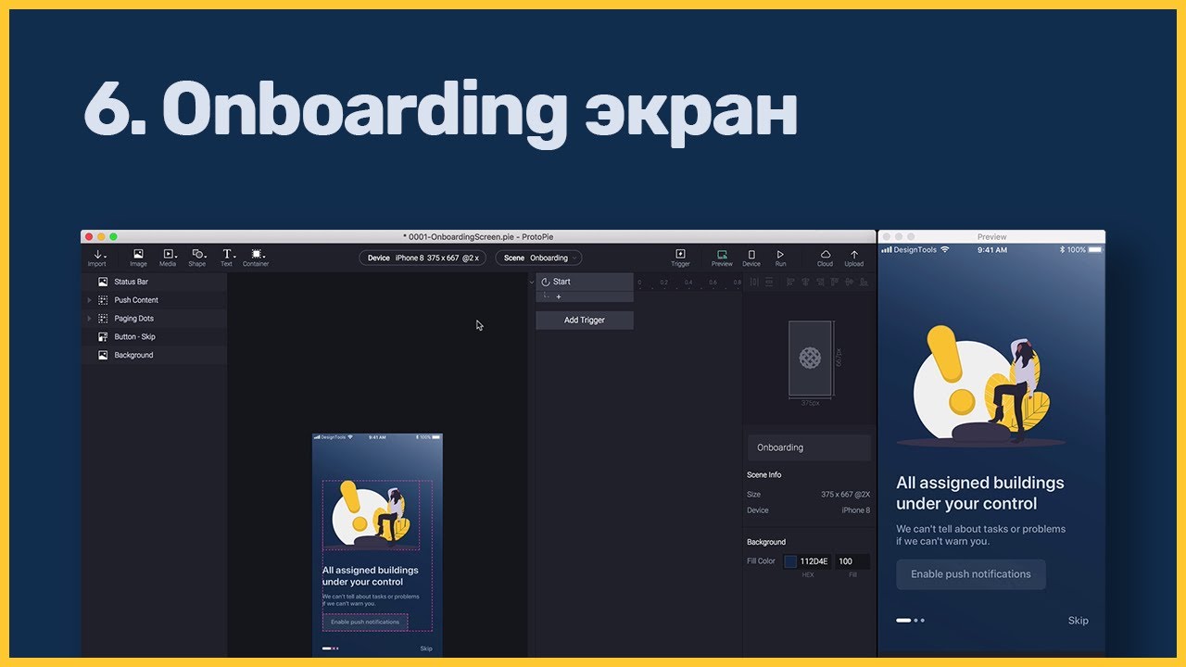Click the Button - Skip layer icon

tap(103, 337)
